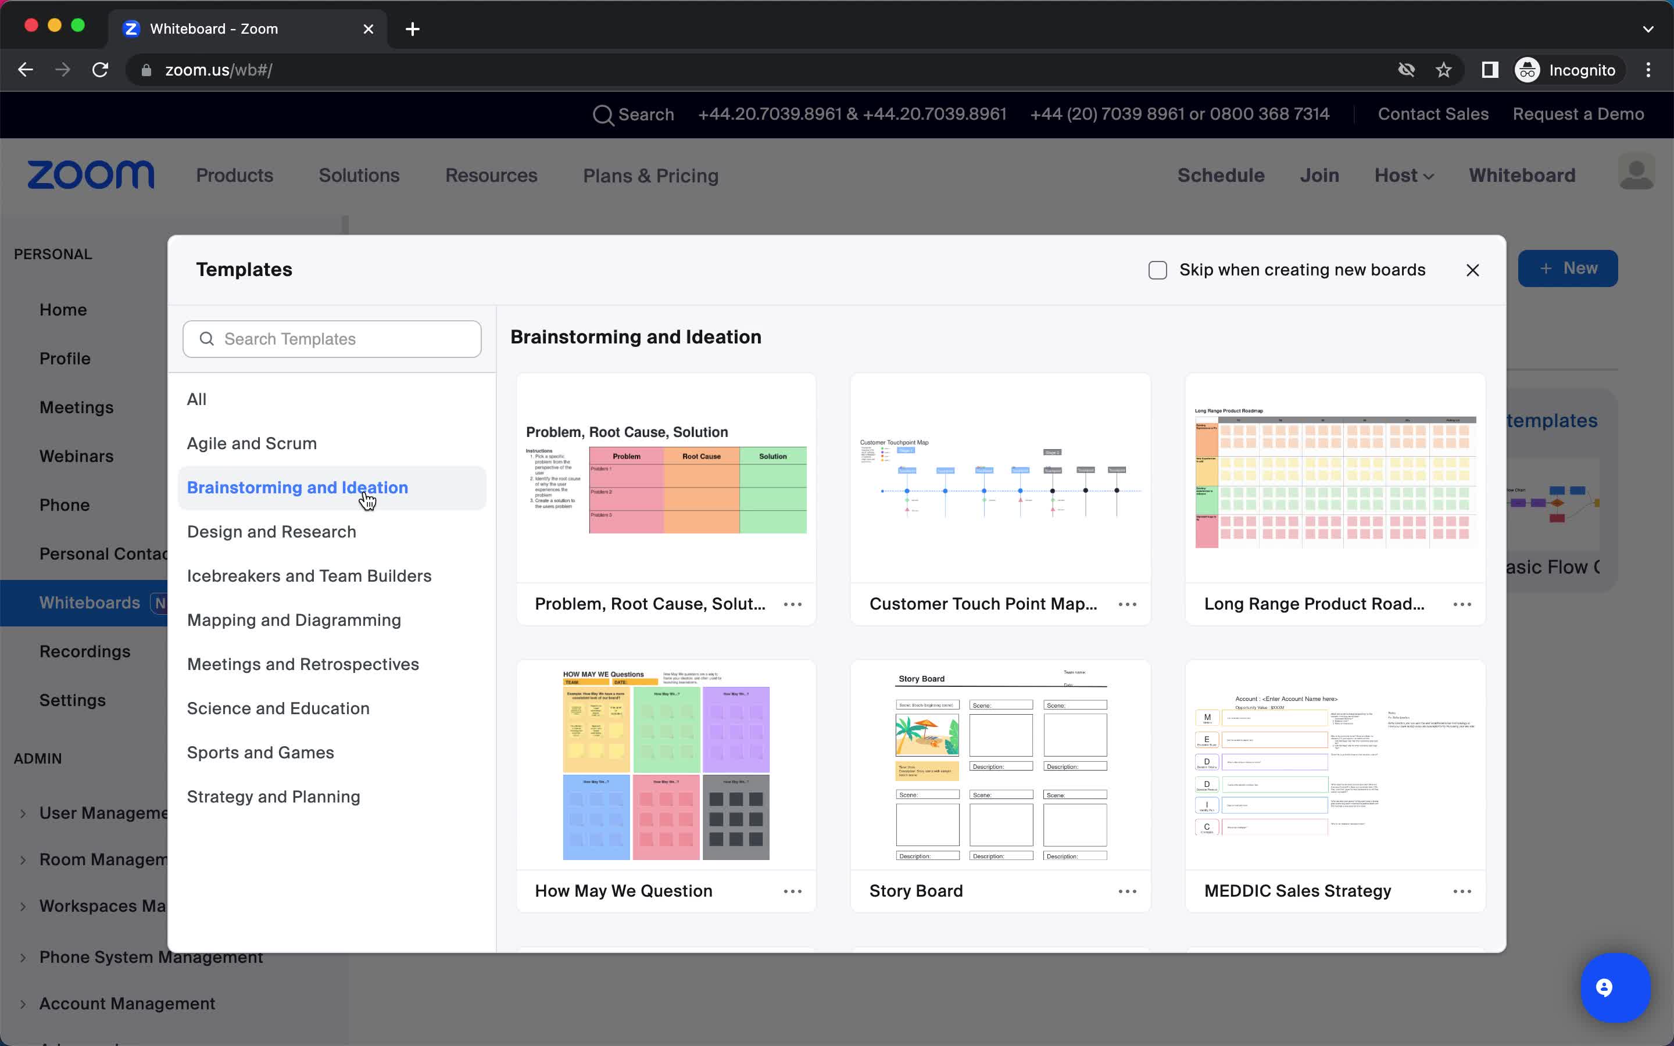
Task: Click the New whiteboard button
Action: click(x=1568, y=268)
